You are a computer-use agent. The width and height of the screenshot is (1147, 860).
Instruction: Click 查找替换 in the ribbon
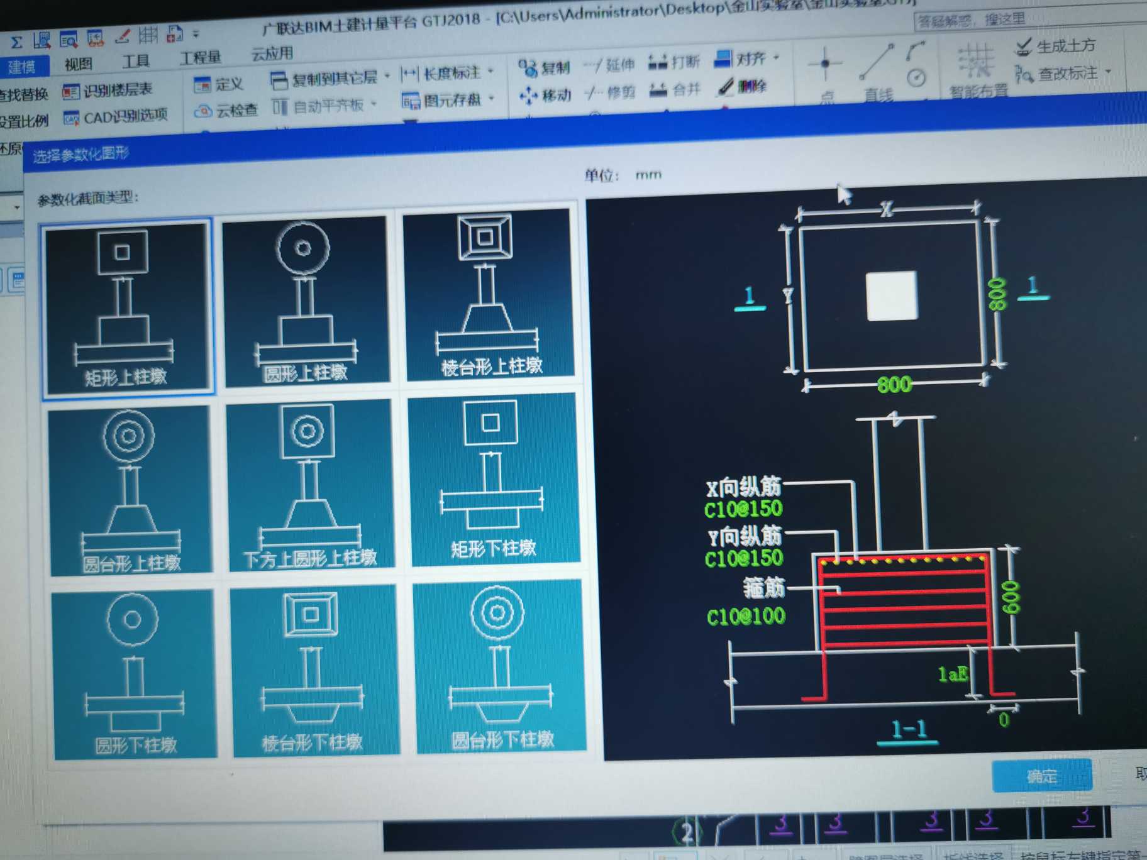(24, 94)
